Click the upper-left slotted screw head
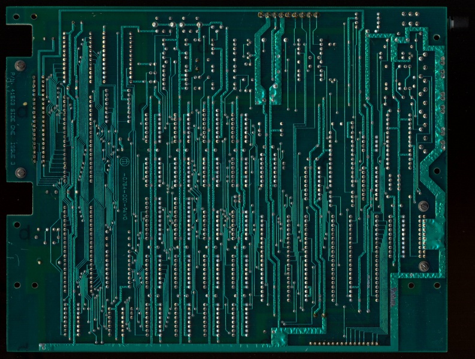 pyautogui.click(x=19, y=65)
